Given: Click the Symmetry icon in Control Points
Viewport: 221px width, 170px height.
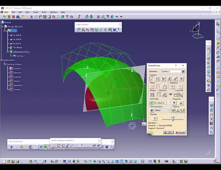Looking at the screenshot, I should click(151, 102).
